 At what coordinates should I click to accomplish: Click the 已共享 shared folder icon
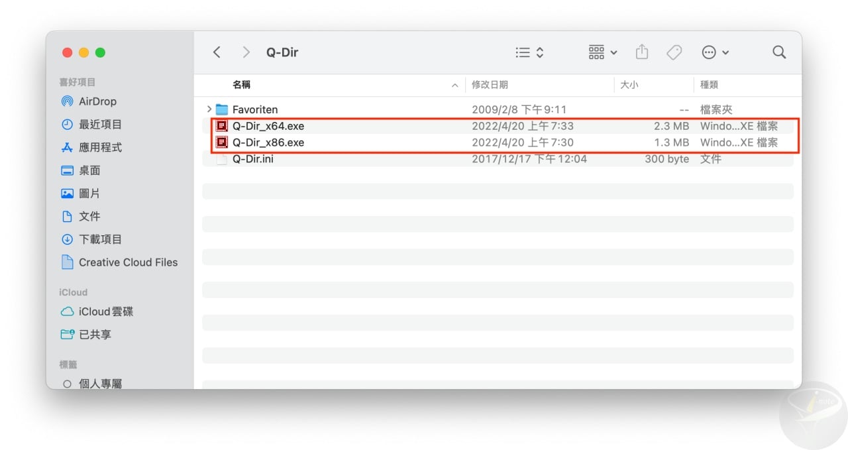[67, 335]
